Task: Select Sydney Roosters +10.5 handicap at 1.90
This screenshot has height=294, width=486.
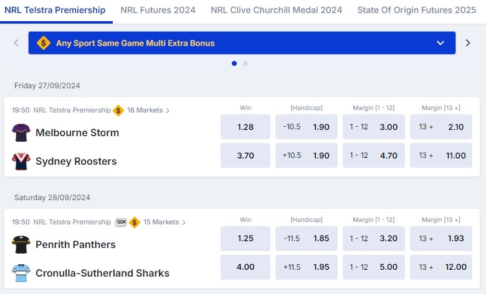Action: [x=306, y=155]
